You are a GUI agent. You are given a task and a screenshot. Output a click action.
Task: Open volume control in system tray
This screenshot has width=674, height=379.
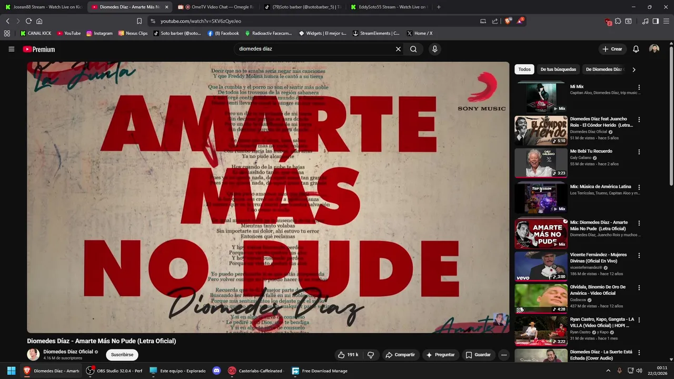639,371
